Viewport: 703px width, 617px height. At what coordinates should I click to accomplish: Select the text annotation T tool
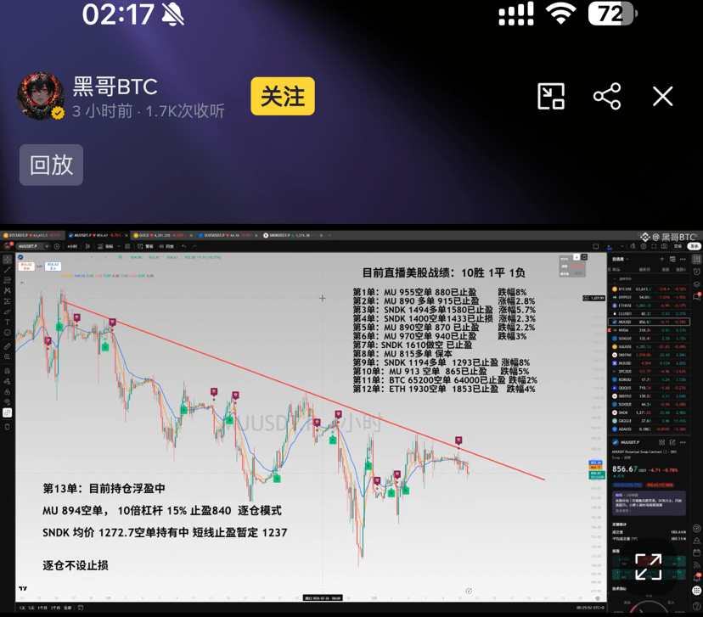pyautogui.click(x=7, y=323)
